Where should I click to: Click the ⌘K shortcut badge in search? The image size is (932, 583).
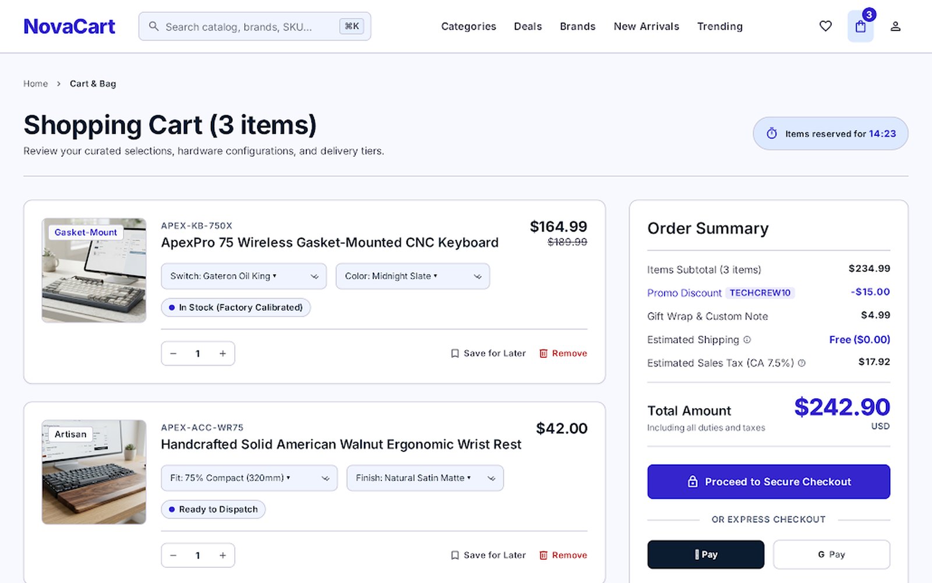(x=352, y=26)
